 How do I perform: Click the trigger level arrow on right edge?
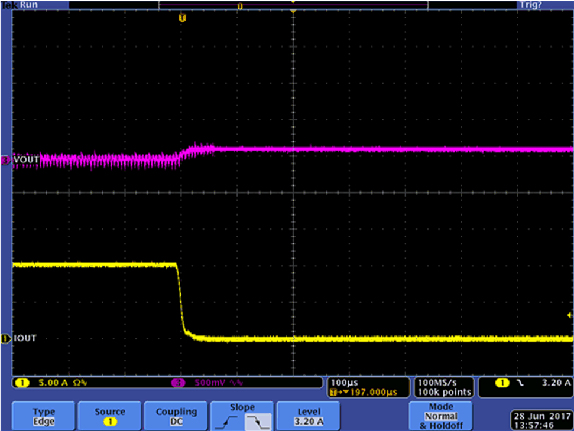[570, 317]
